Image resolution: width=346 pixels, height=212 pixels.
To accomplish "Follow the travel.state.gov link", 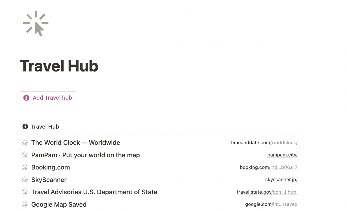I will [267, 192].
